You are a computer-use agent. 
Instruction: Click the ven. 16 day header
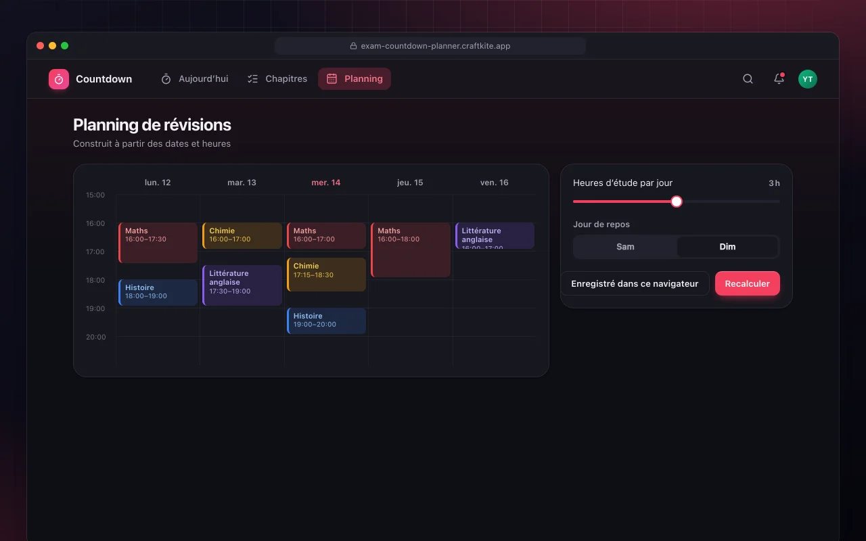coord(495,183)
